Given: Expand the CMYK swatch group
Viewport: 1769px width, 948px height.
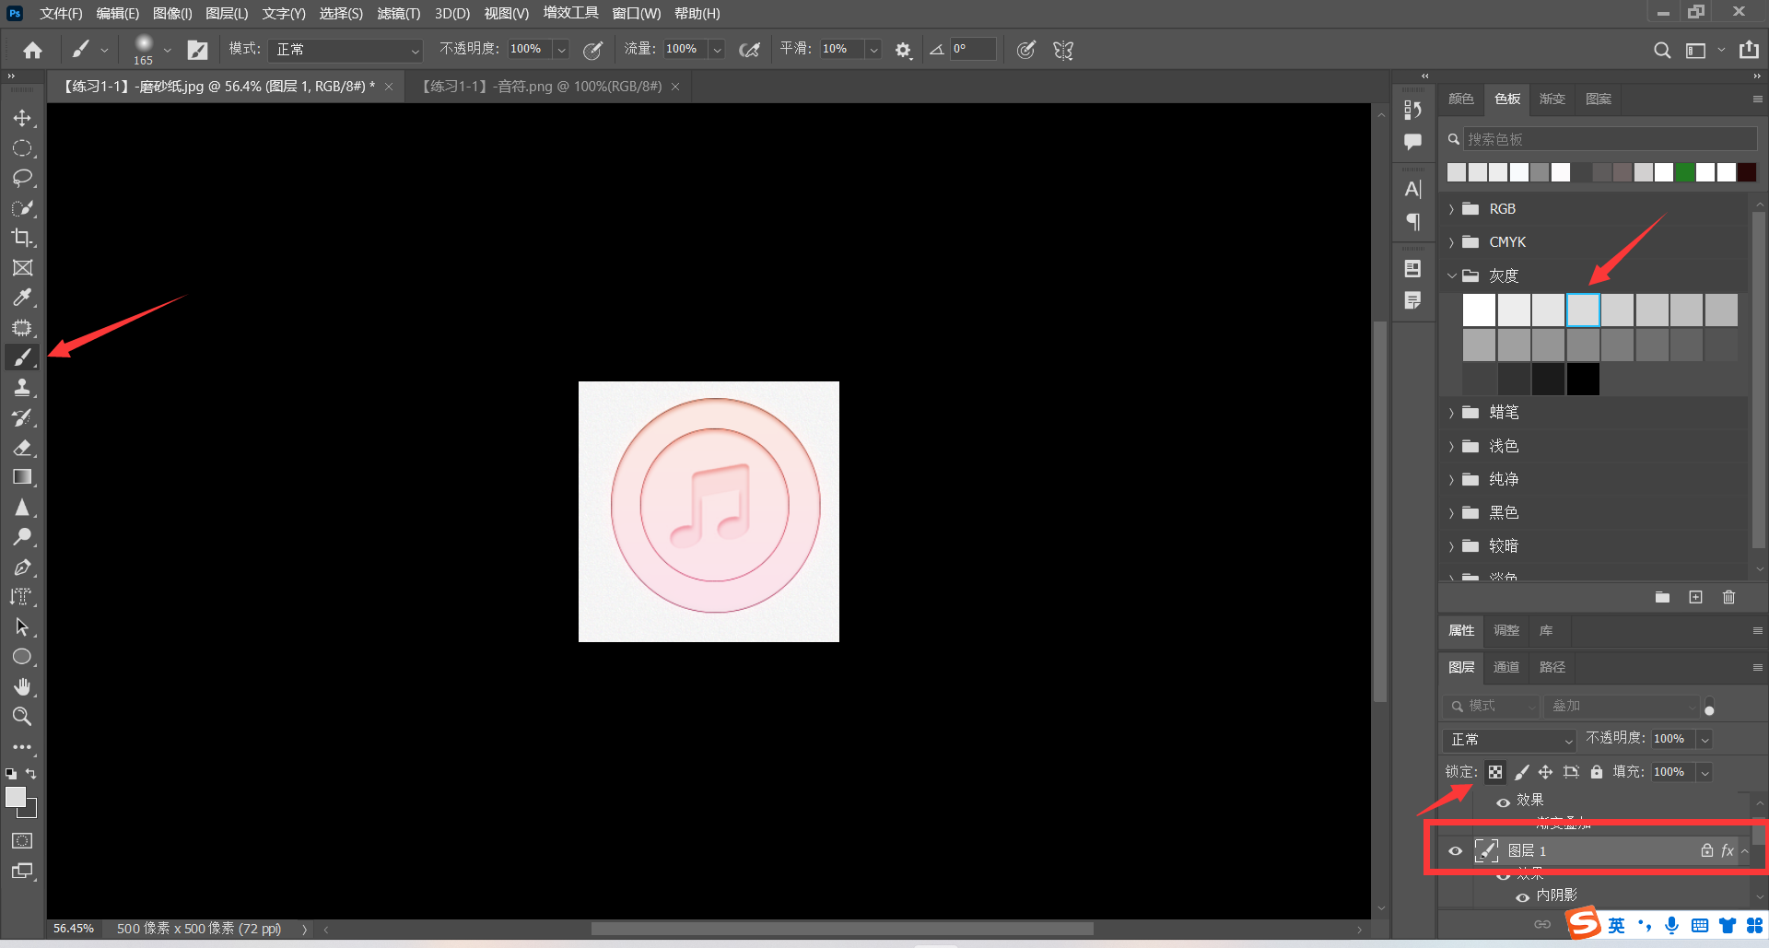Looking at the screenshot, I should tap(1452, 242).
